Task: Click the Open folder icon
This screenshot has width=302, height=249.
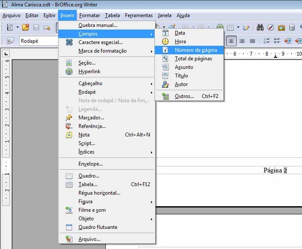Action: click(x=26, y=27)
